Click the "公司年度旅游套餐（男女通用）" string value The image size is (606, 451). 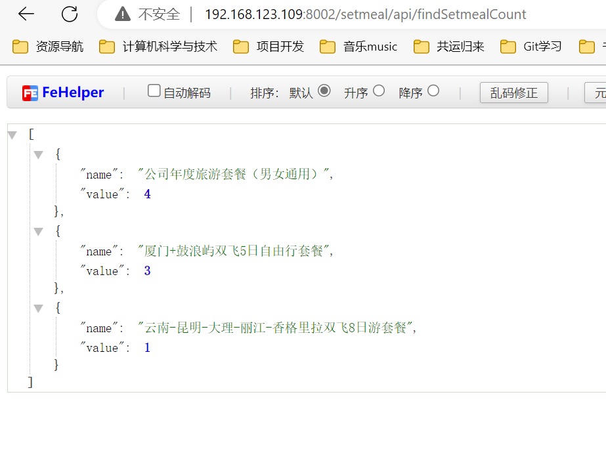234,174
